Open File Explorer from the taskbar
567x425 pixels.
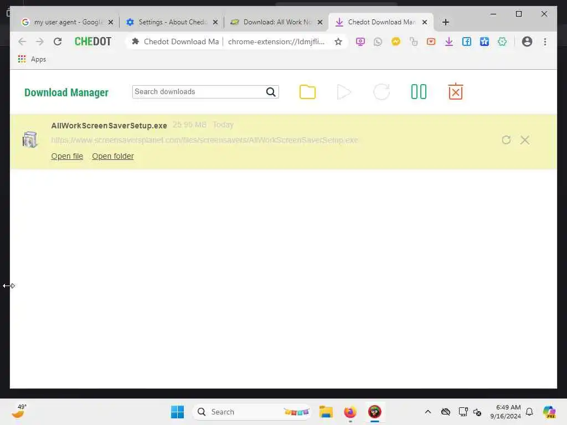(326, 412)
